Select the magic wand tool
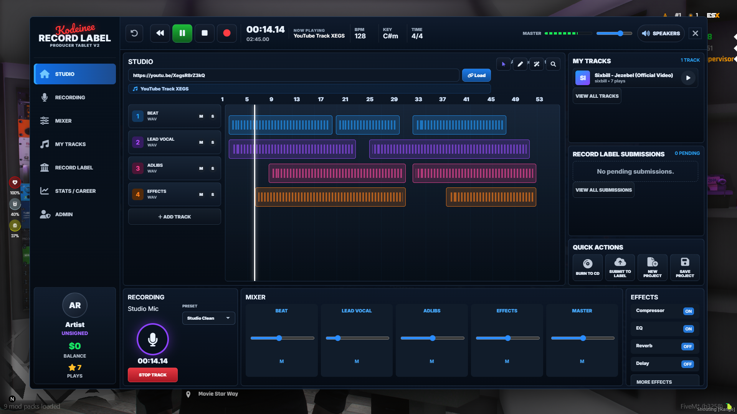The height and width of the screenshot is (414, 737). [537, 64]
